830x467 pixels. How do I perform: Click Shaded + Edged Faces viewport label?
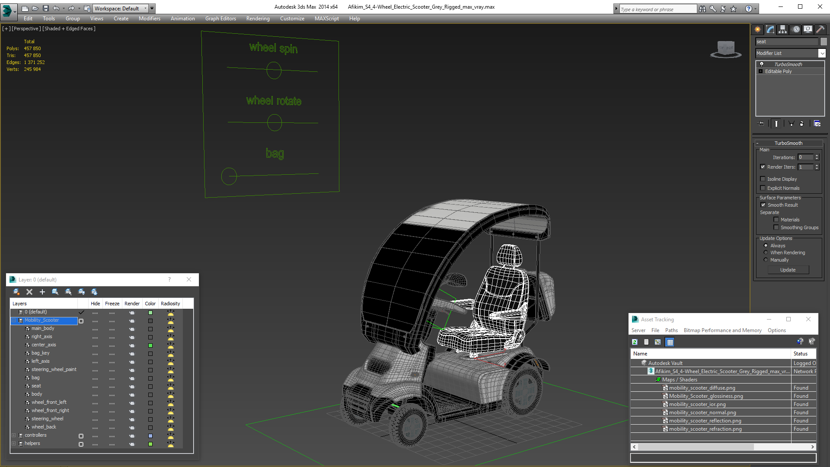(69, 29)
